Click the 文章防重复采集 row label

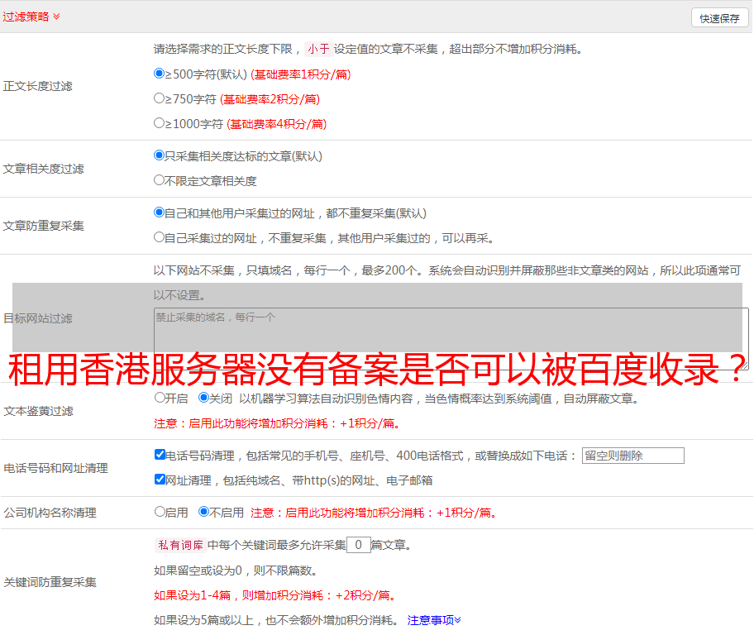tap(43, 226)
